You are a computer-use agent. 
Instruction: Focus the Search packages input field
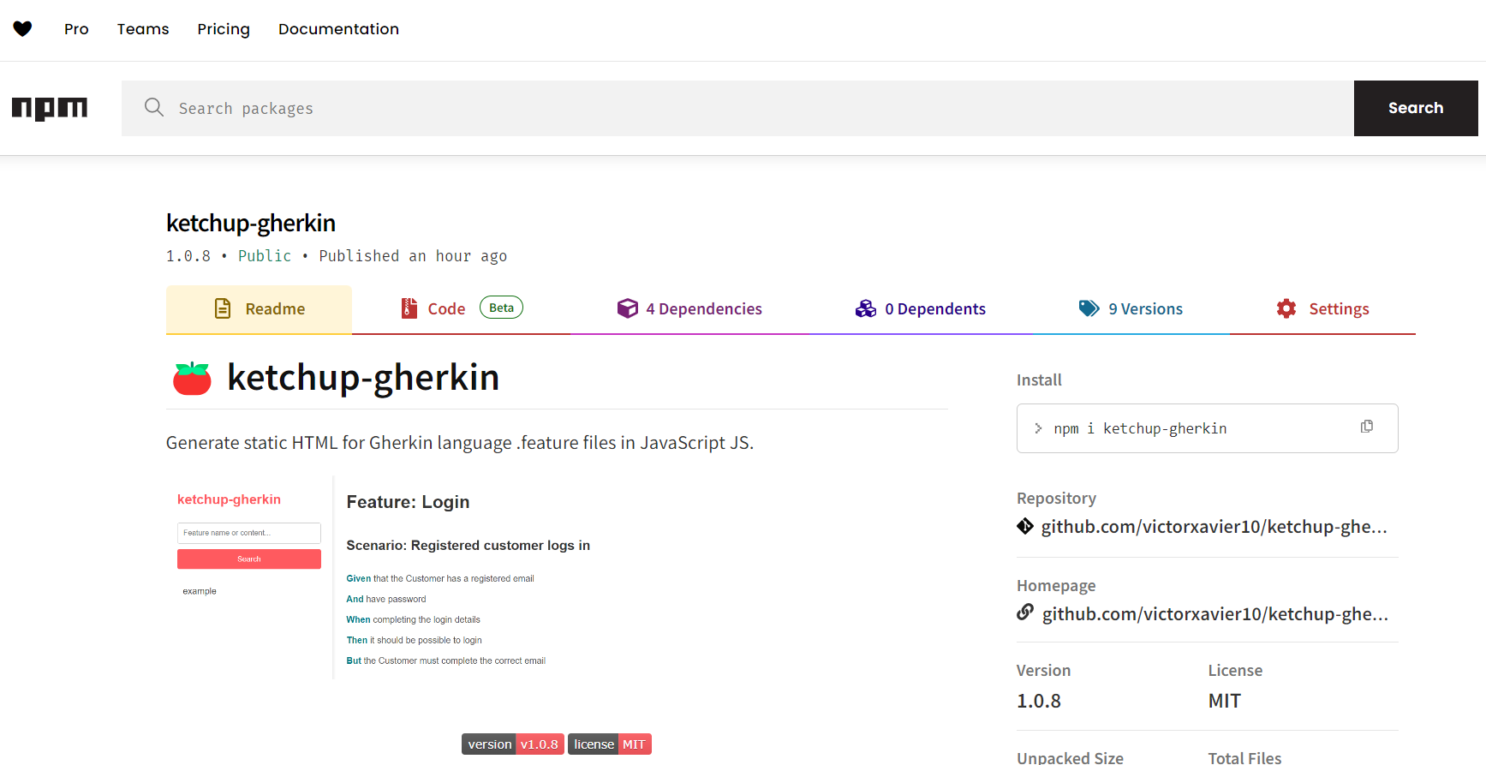point(737,108)
